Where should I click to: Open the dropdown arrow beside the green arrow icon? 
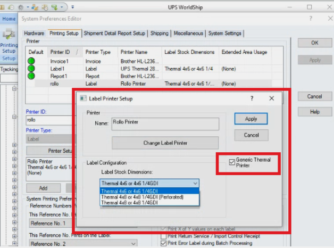coord(62,7)
